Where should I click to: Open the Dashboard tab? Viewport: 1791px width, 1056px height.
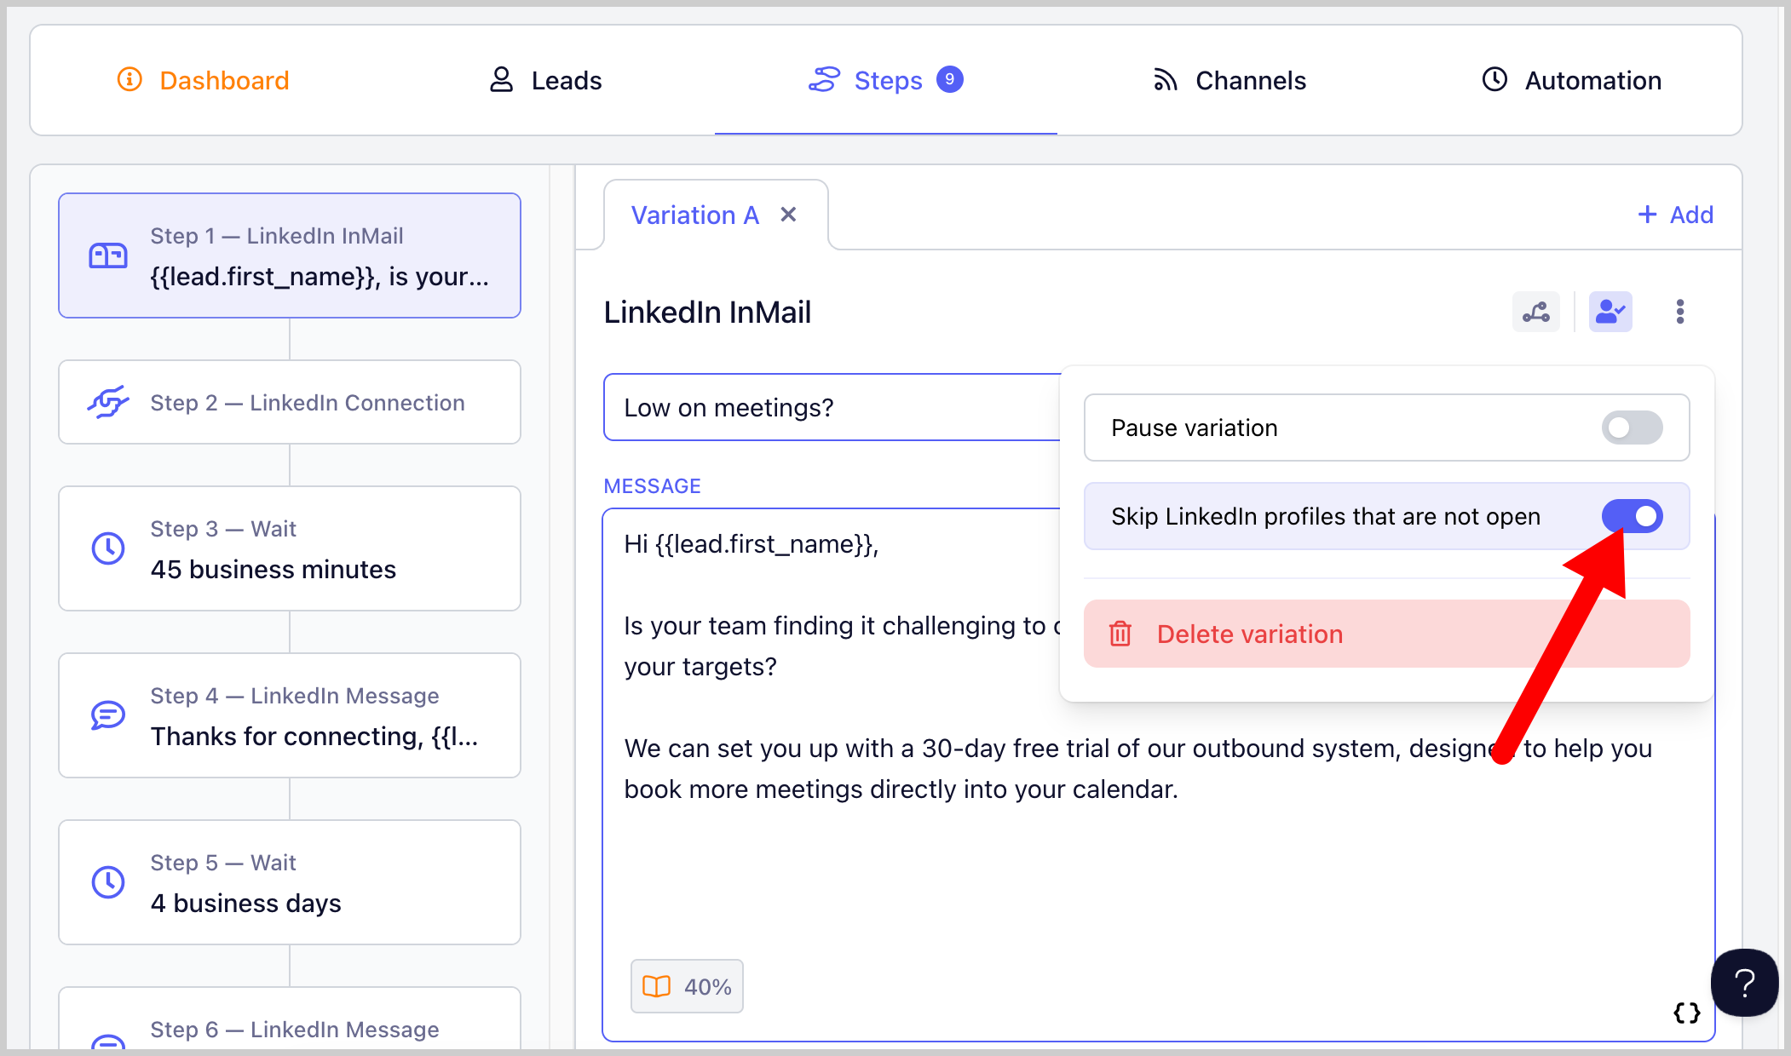(x=203, y=80)
